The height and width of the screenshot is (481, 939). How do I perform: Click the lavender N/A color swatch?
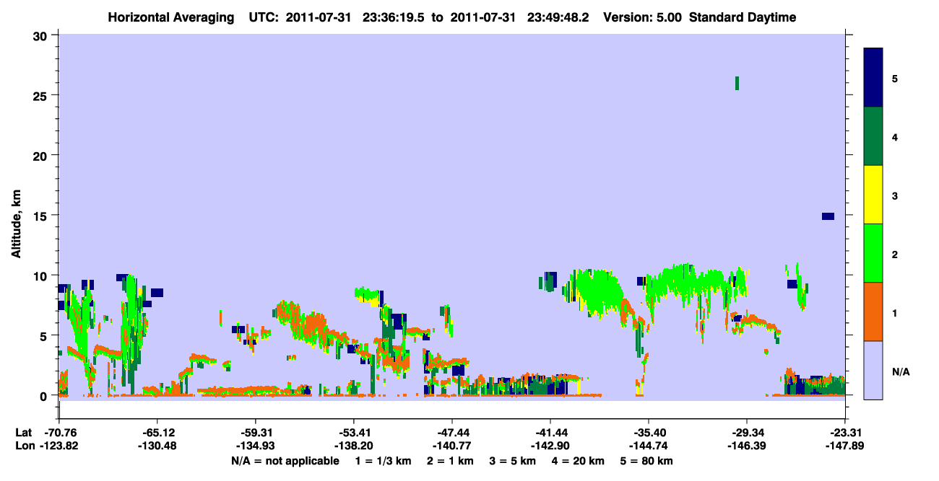[x=873, y=369]
